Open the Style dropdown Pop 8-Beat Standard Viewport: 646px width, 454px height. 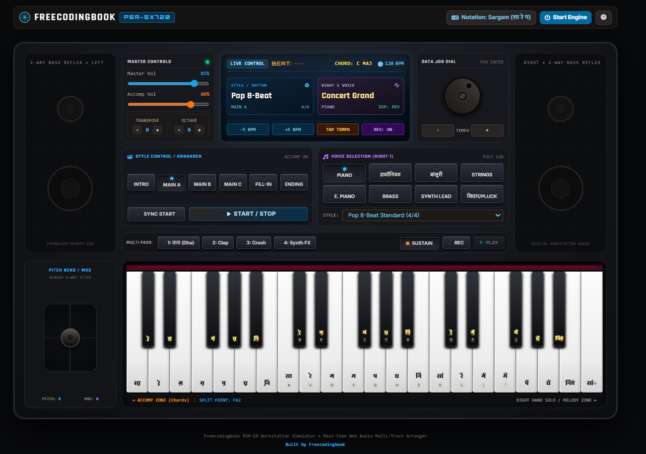pyautogui.click(x=423, y=215)
